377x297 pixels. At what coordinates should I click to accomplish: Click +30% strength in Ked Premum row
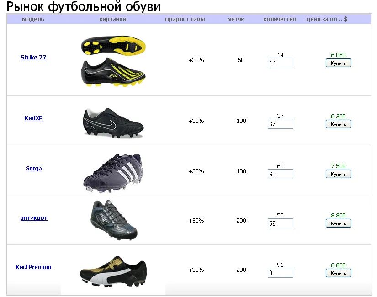(x=196, y=270)
